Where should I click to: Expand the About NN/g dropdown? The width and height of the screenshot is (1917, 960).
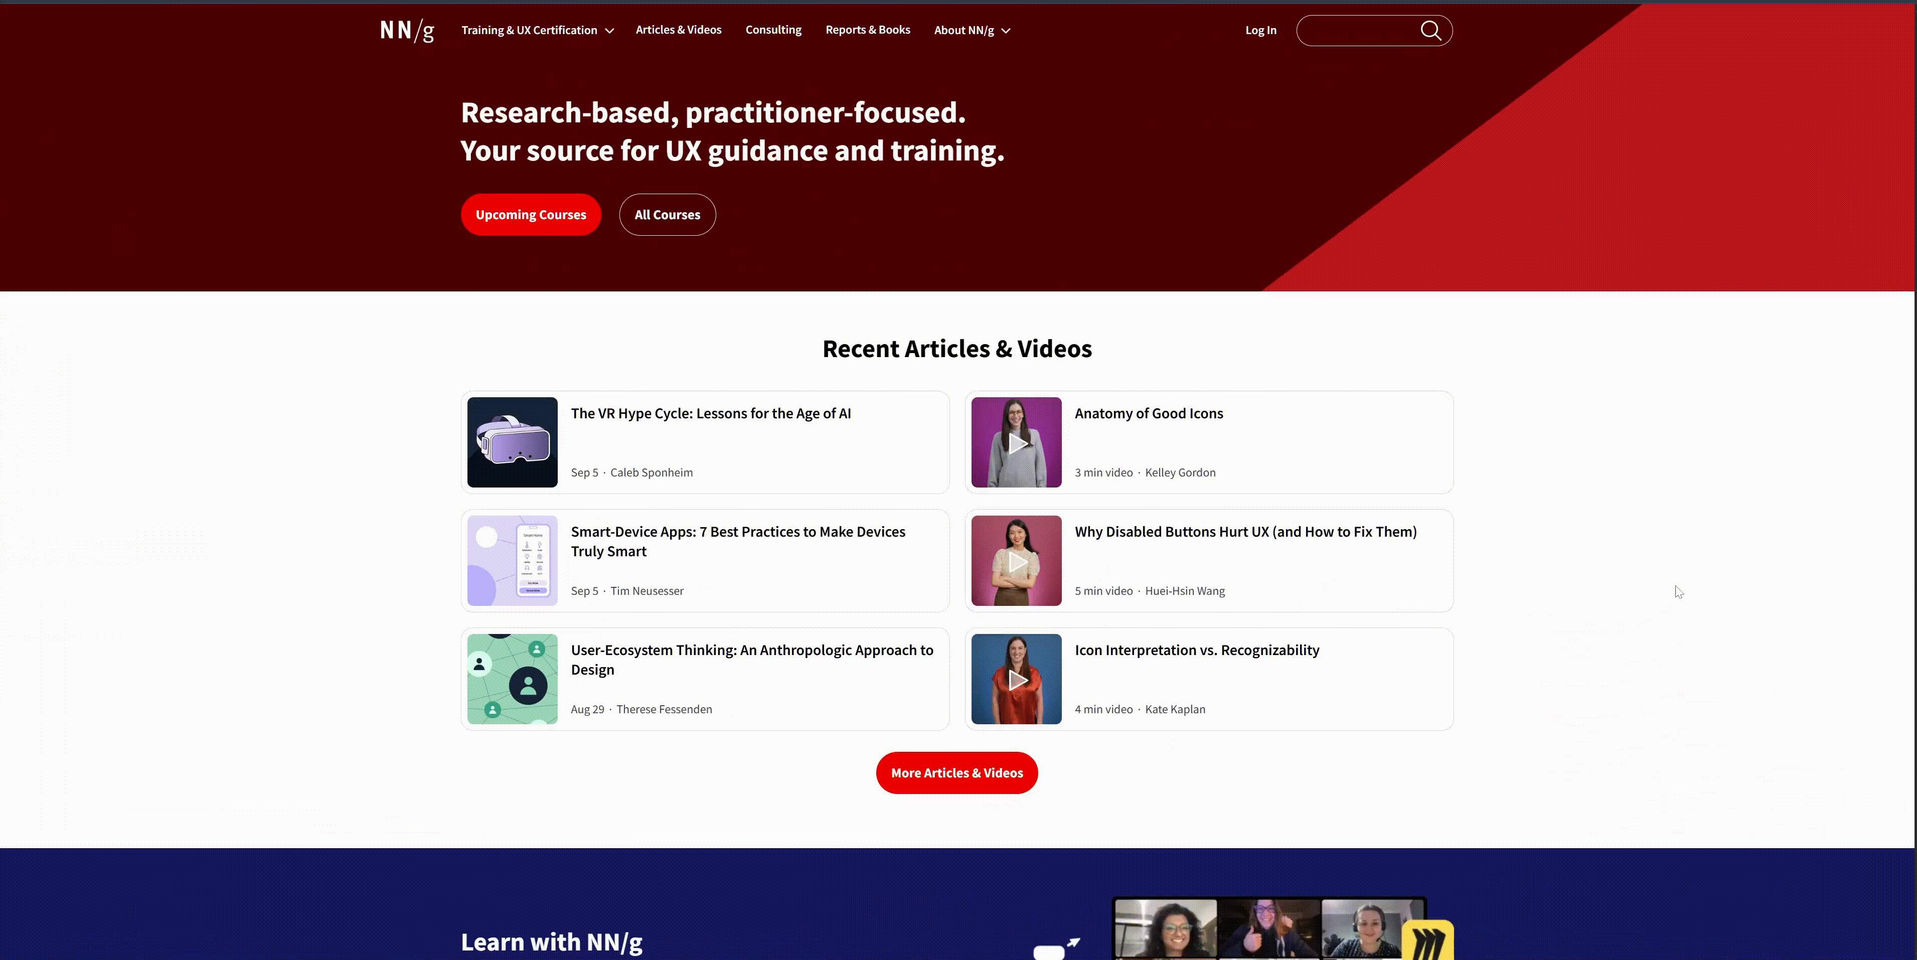coord(972,31)
